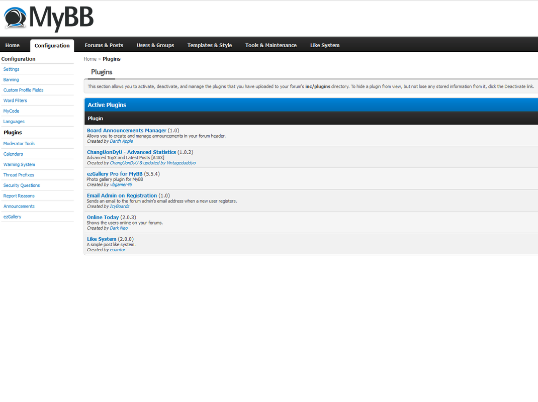Open ezGallery Pro for MyBB link

(115, 174)
